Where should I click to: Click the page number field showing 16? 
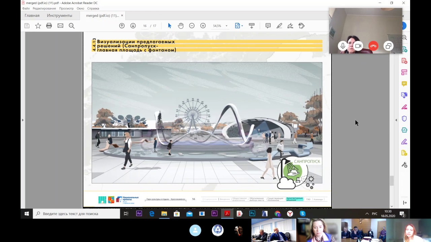tap(145, 26)
